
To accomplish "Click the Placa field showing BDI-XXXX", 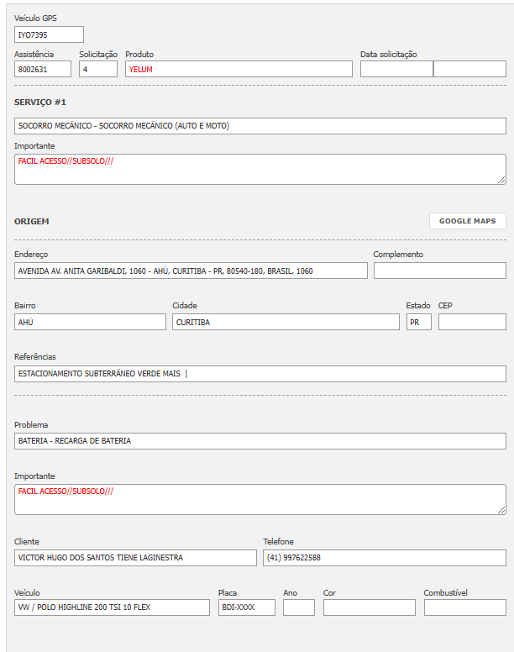I will pyautogui.click(x=246, y=607).
